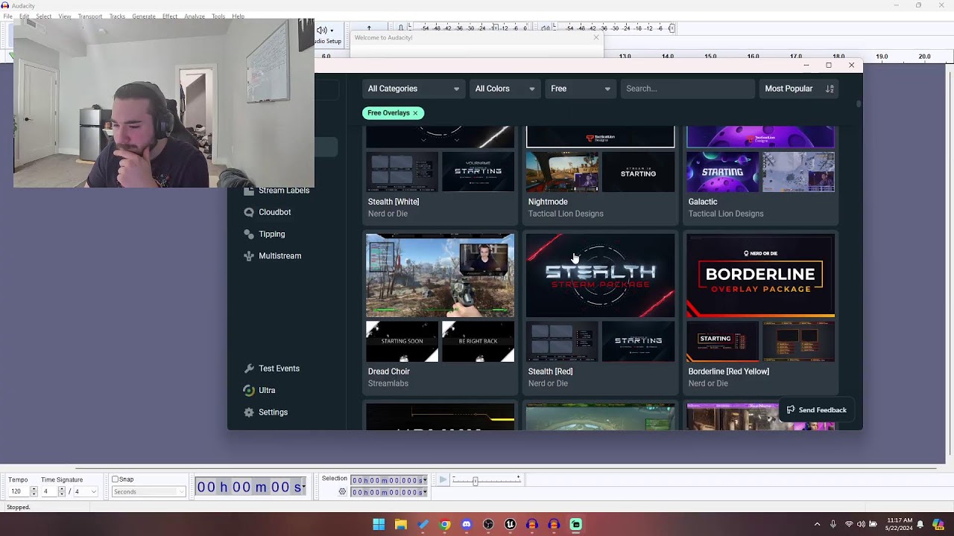954x536 pixels.
Task: Open the Multistream sidebar icon
Action: click(x=249, y=256)
